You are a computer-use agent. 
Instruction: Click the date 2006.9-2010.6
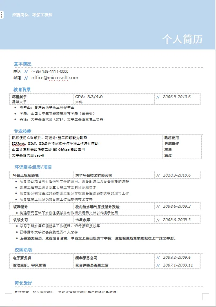(177, 97)
